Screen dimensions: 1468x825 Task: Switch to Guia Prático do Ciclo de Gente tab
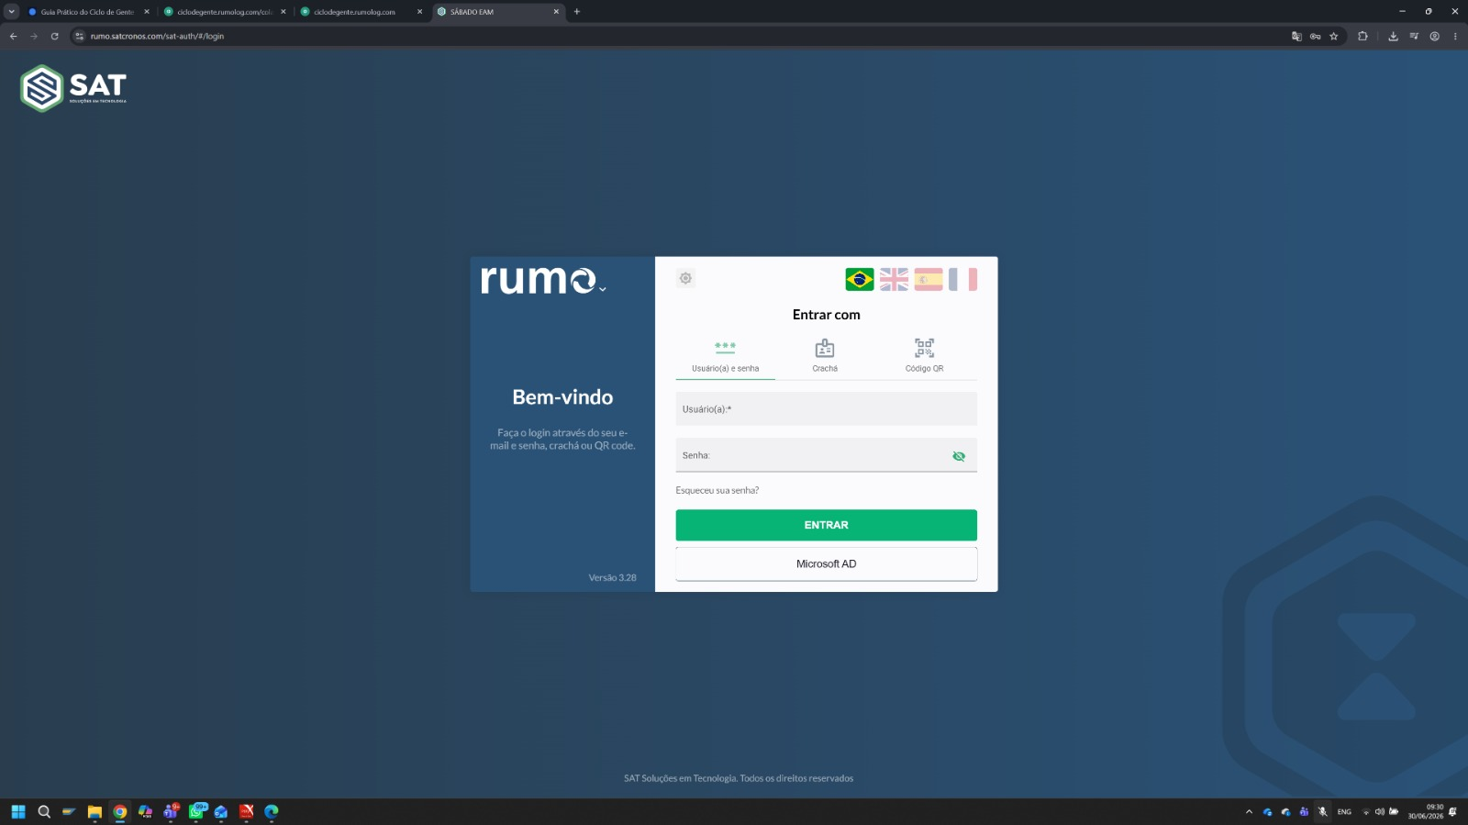[87, 12]
